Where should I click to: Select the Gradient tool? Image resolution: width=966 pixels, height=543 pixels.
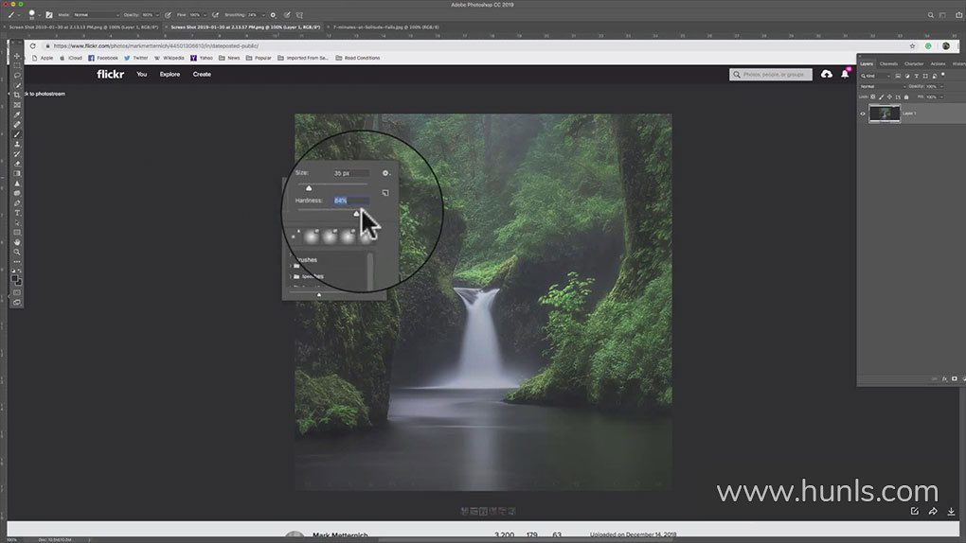tap(17, 174)
